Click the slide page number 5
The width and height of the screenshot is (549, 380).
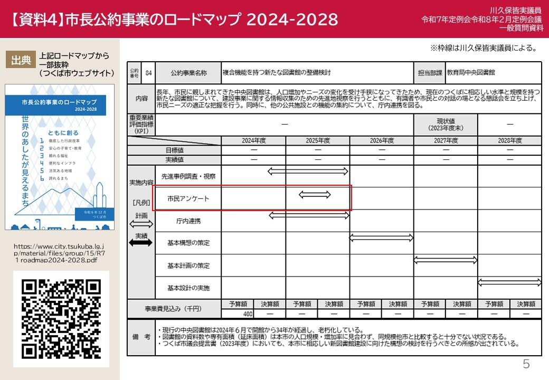(x=526, y=364)
